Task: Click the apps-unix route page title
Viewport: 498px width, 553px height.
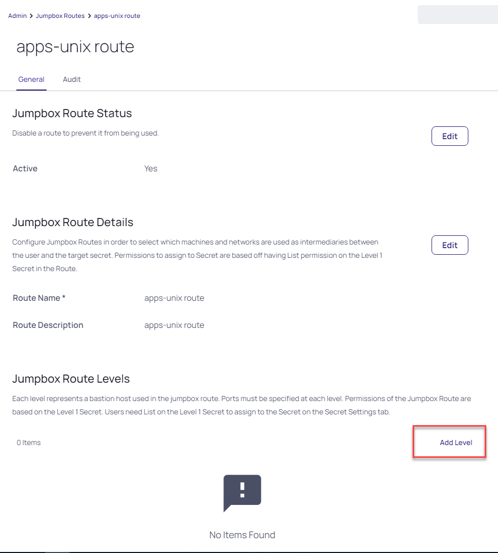Action: pos(75,47)
